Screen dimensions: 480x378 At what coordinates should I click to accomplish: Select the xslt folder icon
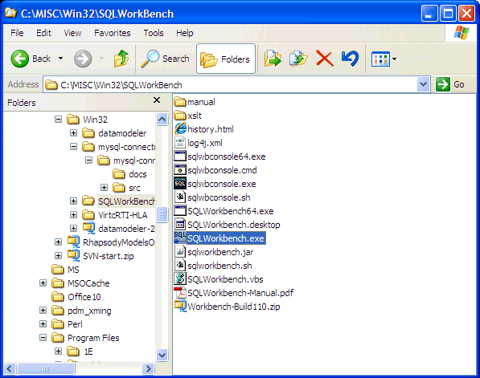click(180, 116)
